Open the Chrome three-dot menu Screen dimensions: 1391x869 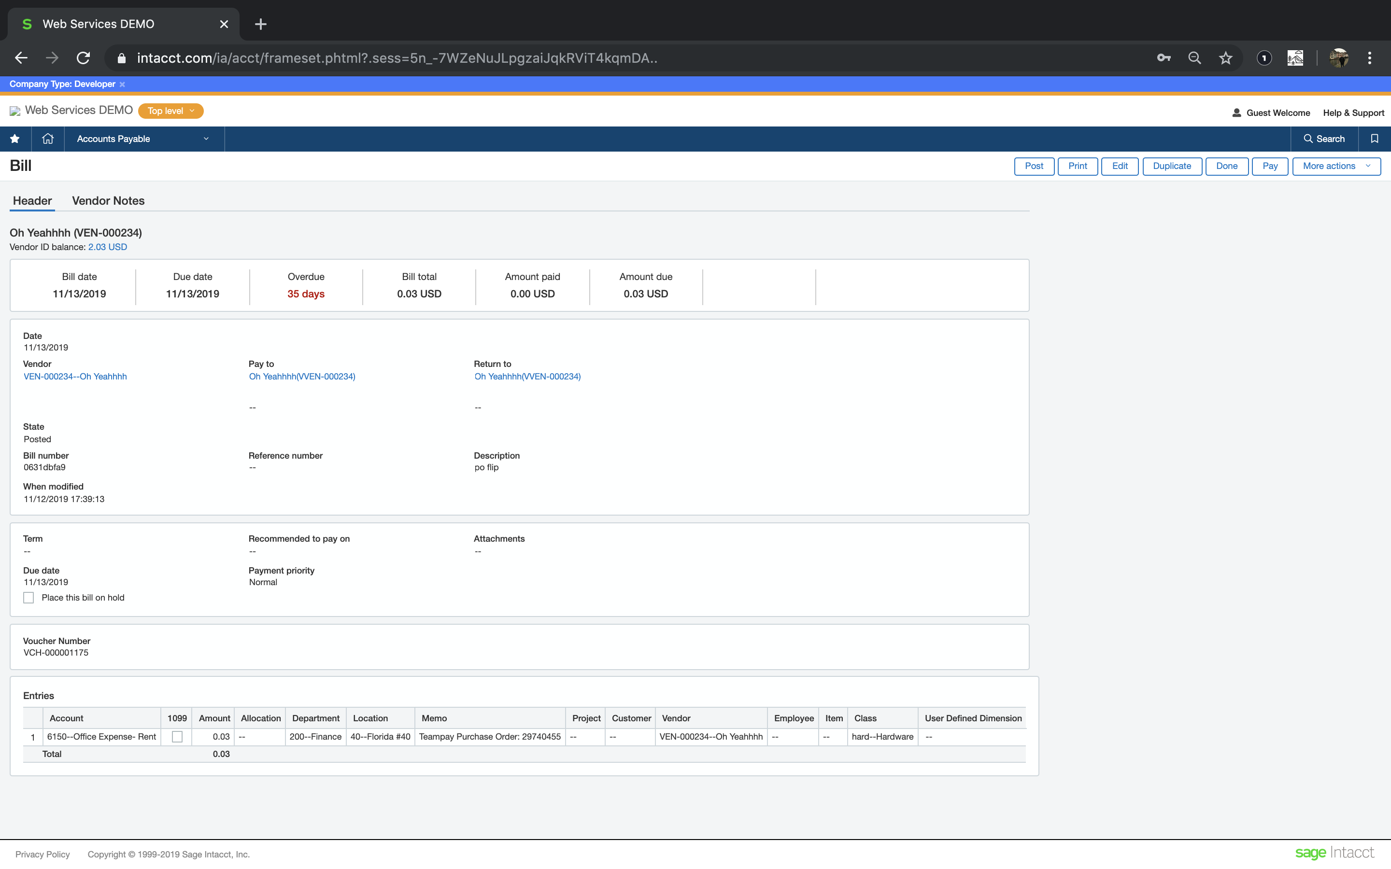point(1370,58)
